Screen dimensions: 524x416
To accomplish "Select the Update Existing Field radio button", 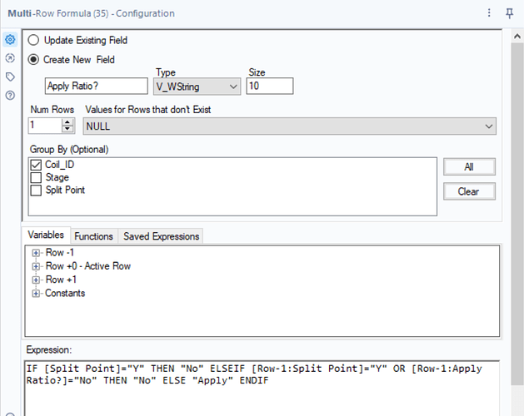I will 33,41.
